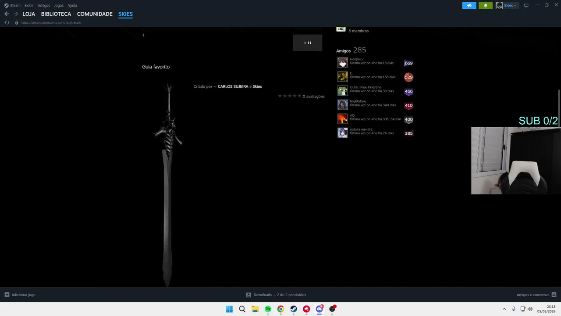This screenshot has height=316, width=561.
Task: Open Amigos e conversas panel
Action: [x=536, y=295]
